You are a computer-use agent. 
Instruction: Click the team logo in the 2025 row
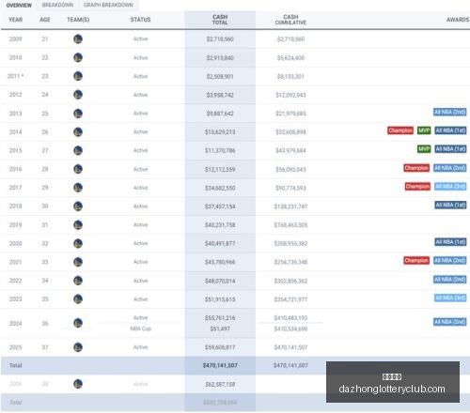click(x=78, y=347)
